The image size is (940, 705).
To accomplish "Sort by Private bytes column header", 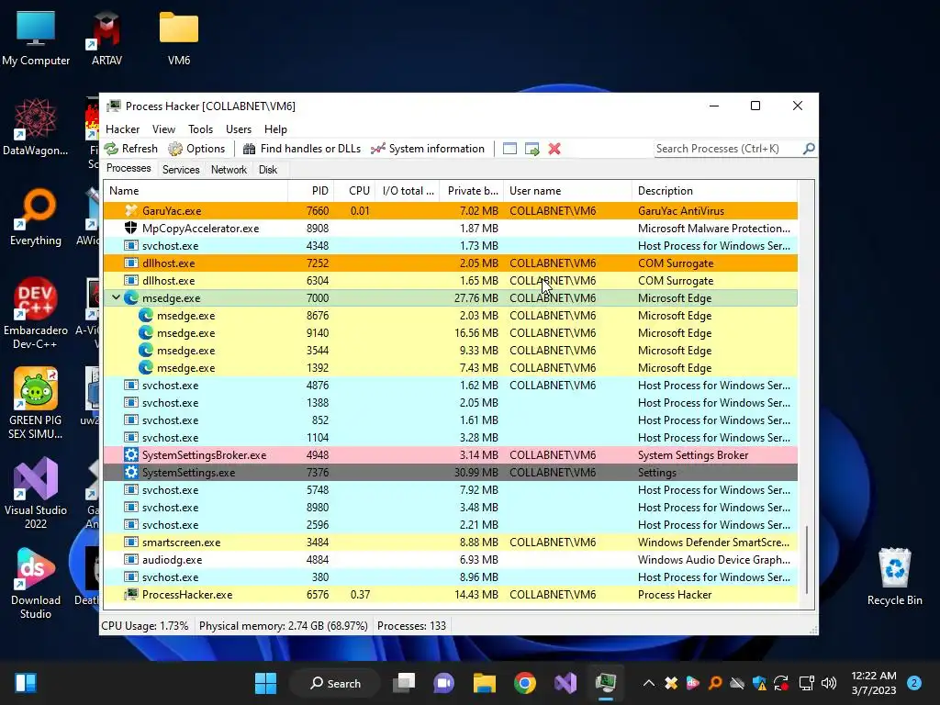I will pos(472,191).
